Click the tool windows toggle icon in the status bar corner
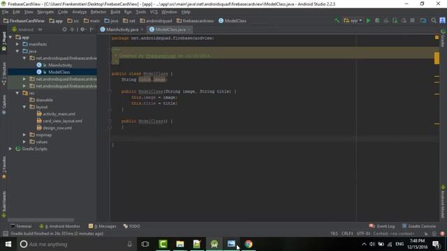This screenshot has width=447, height=251. [5, 234]
